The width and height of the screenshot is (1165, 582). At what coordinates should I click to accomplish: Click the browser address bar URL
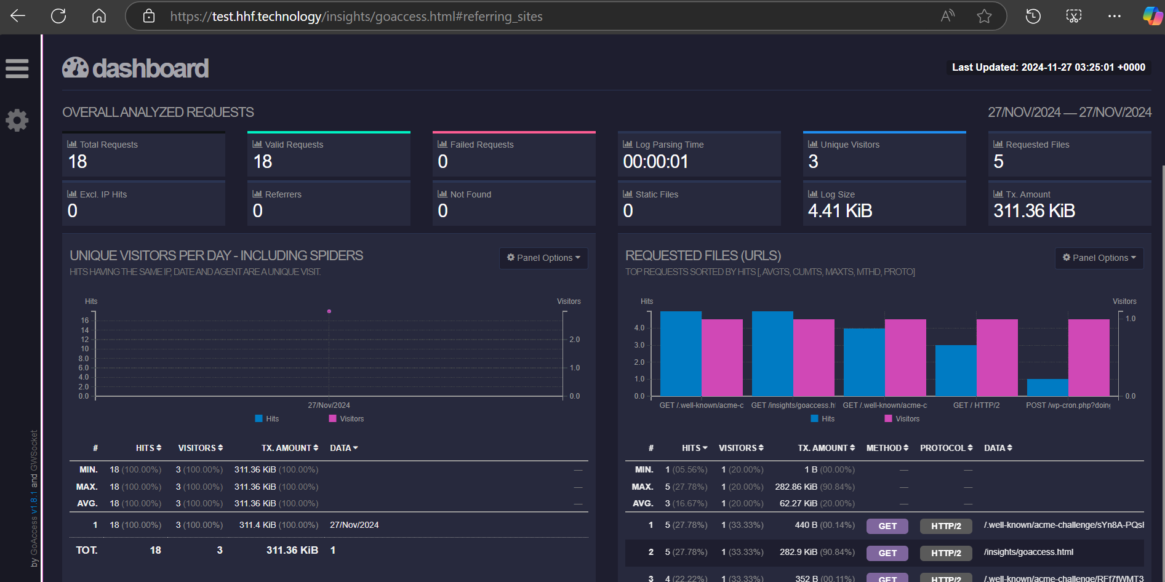click(x=356, y=17)
